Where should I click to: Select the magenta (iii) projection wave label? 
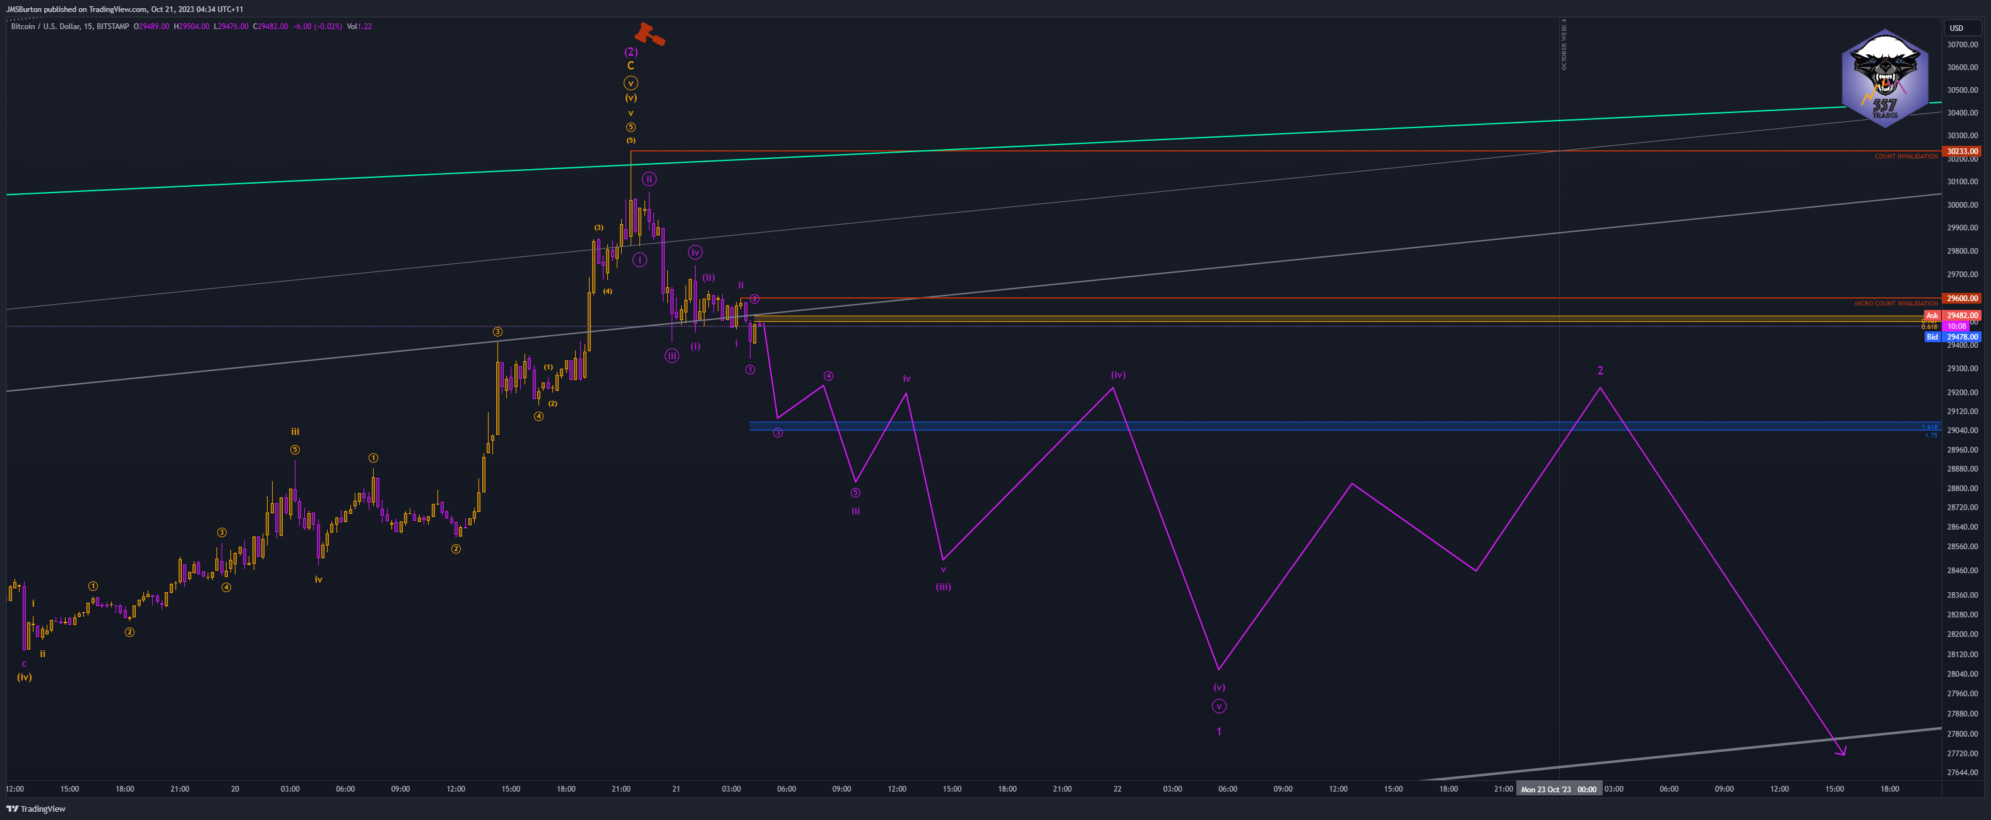tap(943, 586)
